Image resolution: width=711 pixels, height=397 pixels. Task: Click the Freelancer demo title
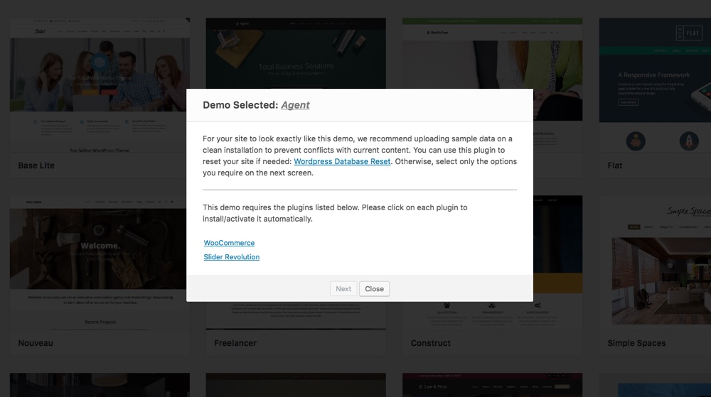[x=235, y=343]
